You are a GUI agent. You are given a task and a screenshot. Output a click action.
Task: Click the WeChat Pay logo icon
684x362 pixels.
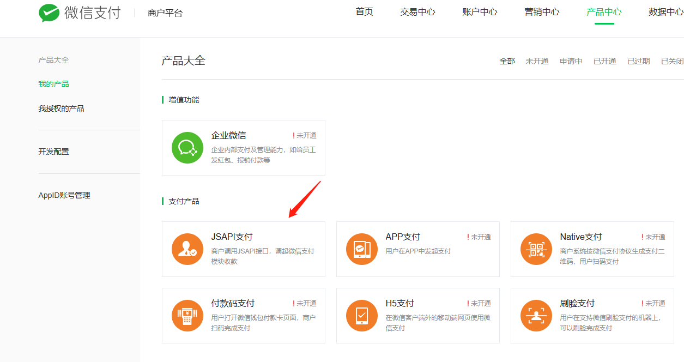click(49, 13)
